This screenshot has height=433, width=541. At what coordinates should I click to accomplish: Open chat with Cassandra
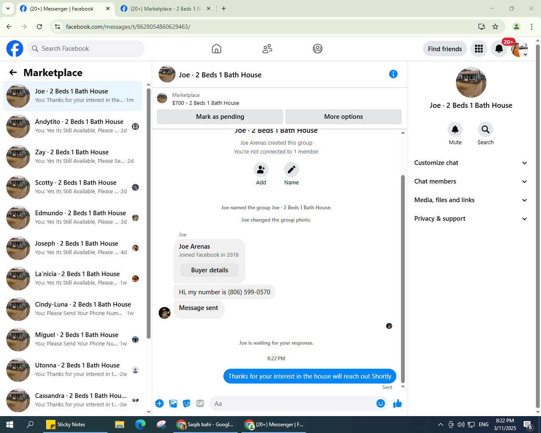point(73,400)
